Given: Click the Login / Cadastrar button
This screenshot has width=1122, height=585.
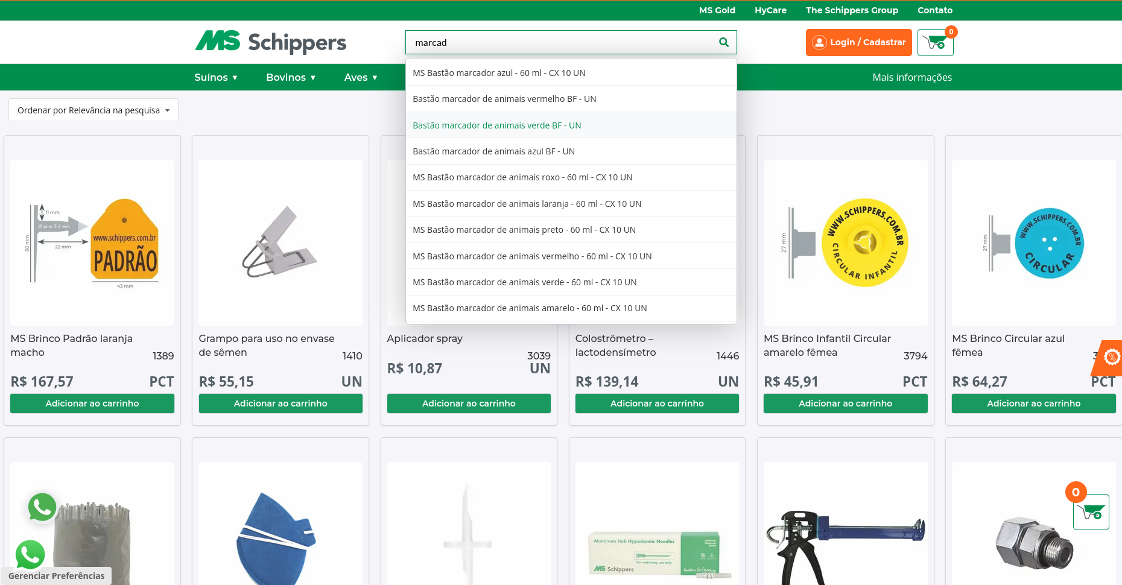Looking at the screenshot, I should [858, 42].
